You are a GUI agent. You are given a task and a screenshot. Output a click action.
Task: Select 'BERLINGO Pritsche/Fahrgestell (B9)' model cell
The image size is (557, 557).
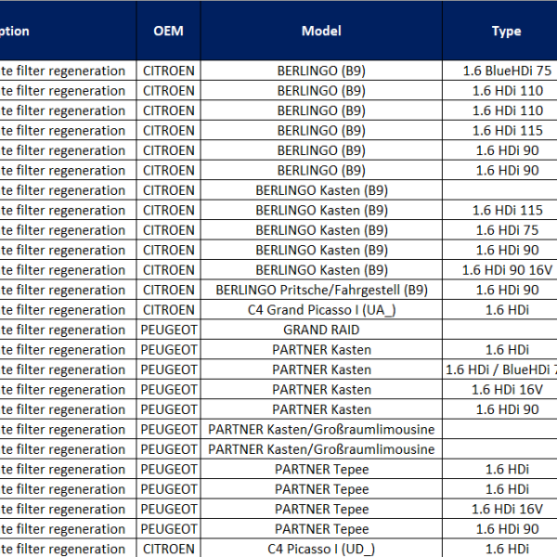point(321,290)
